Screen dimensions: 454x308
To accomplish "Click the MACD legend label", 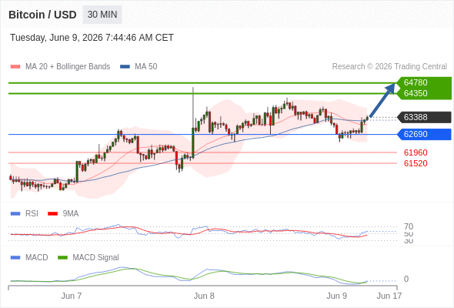I will pyautogui.click(x=36, y=258).
